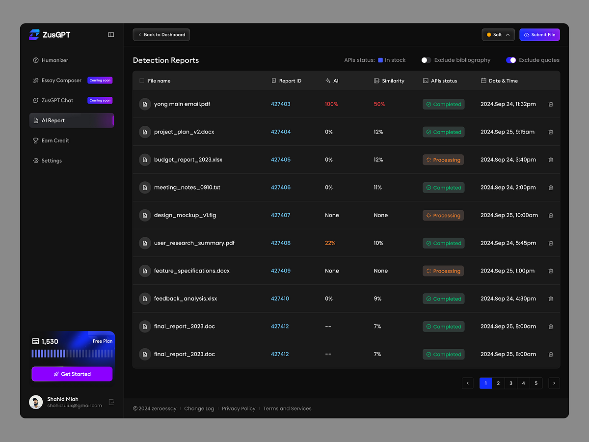The image size is (589, 442).
Task: Go to page 1 in pagination
Action: [485, 383]
